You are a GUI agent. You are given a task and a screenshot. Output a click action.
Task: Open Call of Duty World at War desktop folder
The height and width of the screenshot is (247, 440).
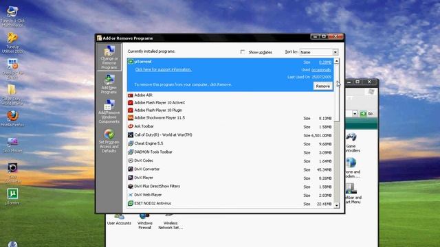pos(12,95)
